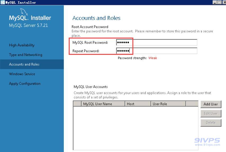Click the installer title bar icon

3,2
